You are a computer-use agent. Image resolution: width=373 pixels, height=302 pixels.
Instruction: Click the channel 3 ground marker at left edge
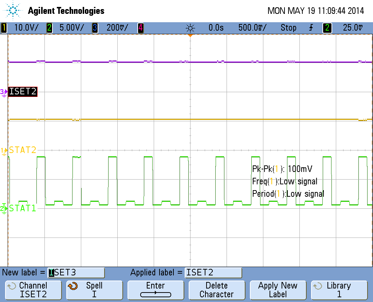point(4,92)
